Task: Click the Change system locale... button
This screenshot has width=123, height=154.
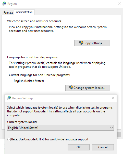Action: click(x=87, y=88)
